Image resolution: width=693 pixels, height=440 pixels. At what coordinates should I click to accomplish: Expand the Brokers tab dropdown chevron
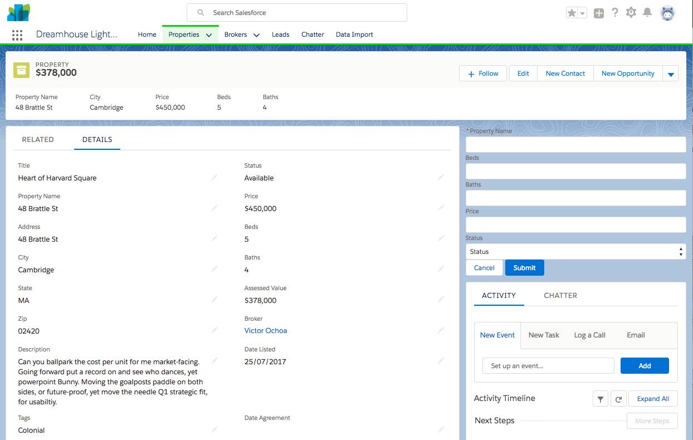(x=257, y=35)
